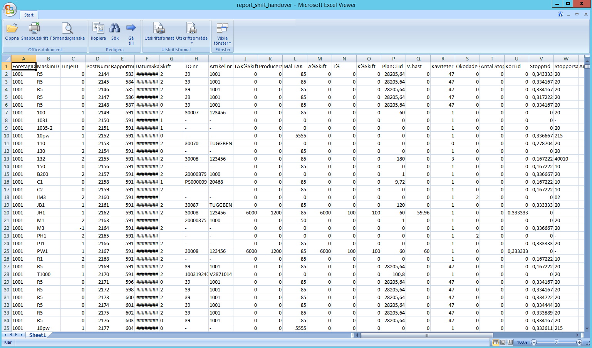Click the zoom in plus button
The width and height of the screenshot is (592, 348).
point(579,342)
